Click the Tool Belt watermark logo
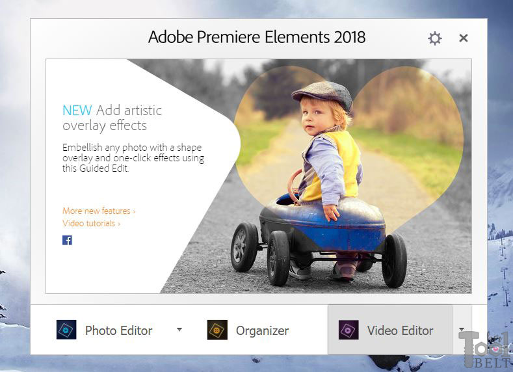The width and height of the screenshot is (513, 372). (485, 349)
